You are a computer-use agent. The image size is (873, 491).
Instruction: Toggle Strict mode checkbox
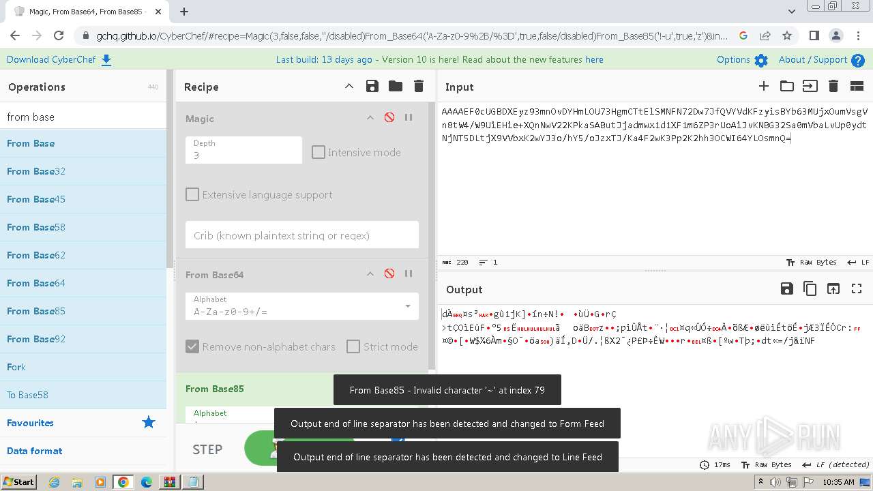click(x=353, y=346)
